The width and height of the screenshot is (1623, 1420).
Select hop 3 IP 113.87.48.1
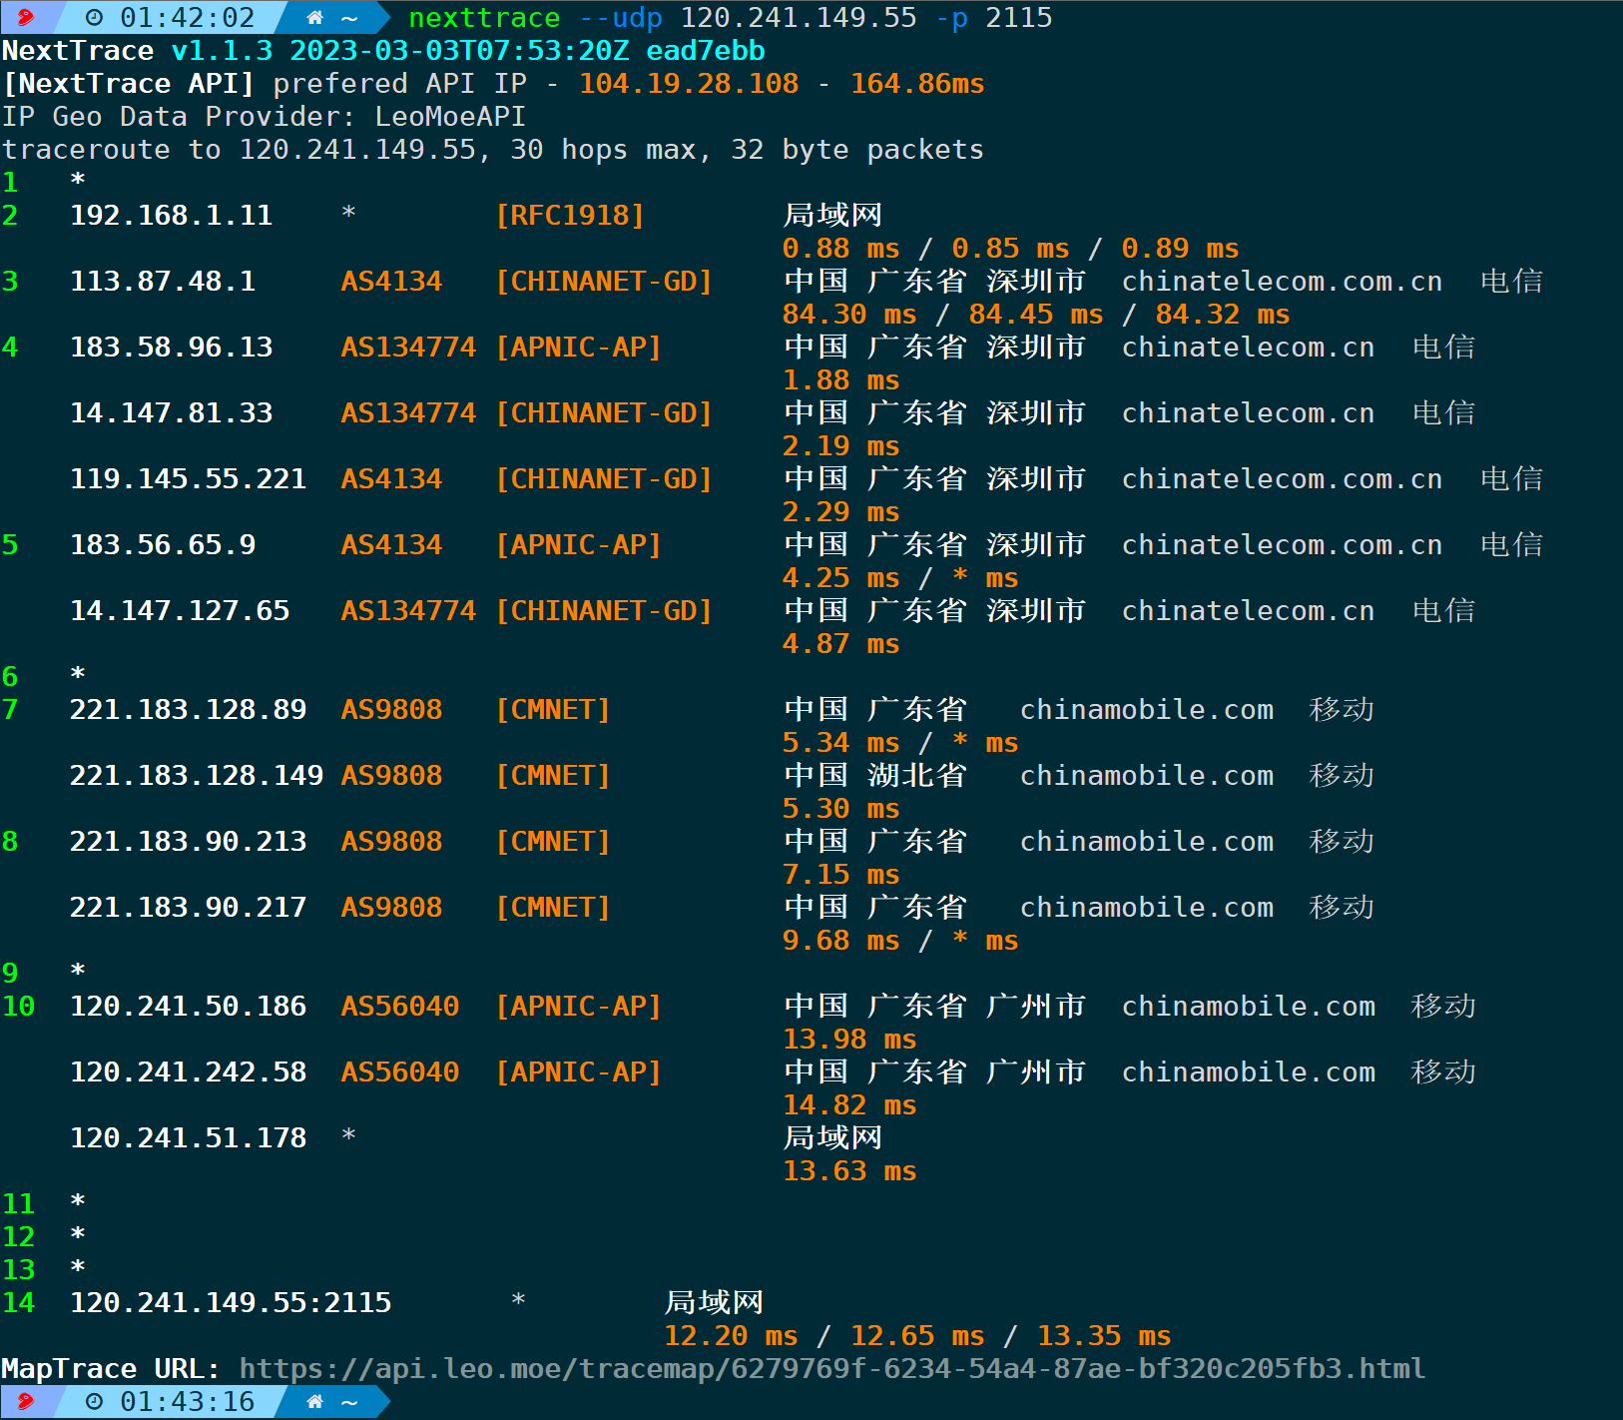[163, 282]
